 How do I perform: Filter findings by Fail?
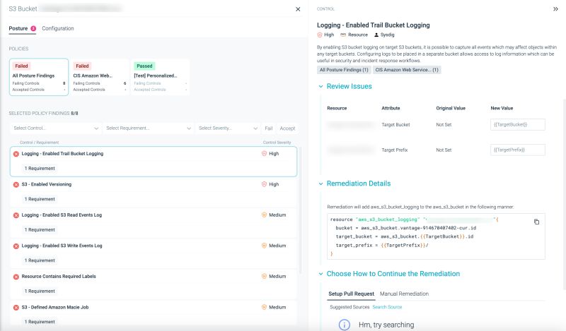pyautogui.click(x=269, y=128)
